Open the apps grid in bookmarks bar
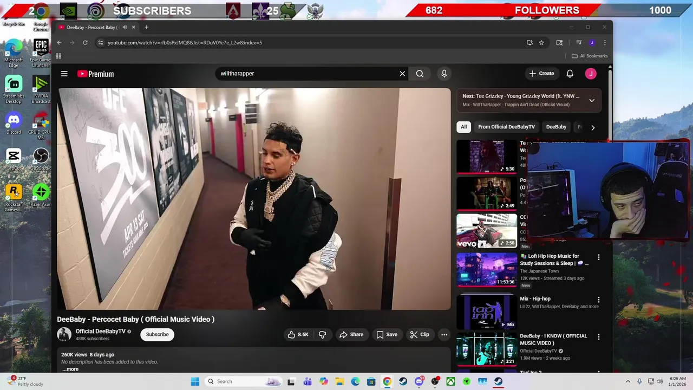 coord(58,56)
